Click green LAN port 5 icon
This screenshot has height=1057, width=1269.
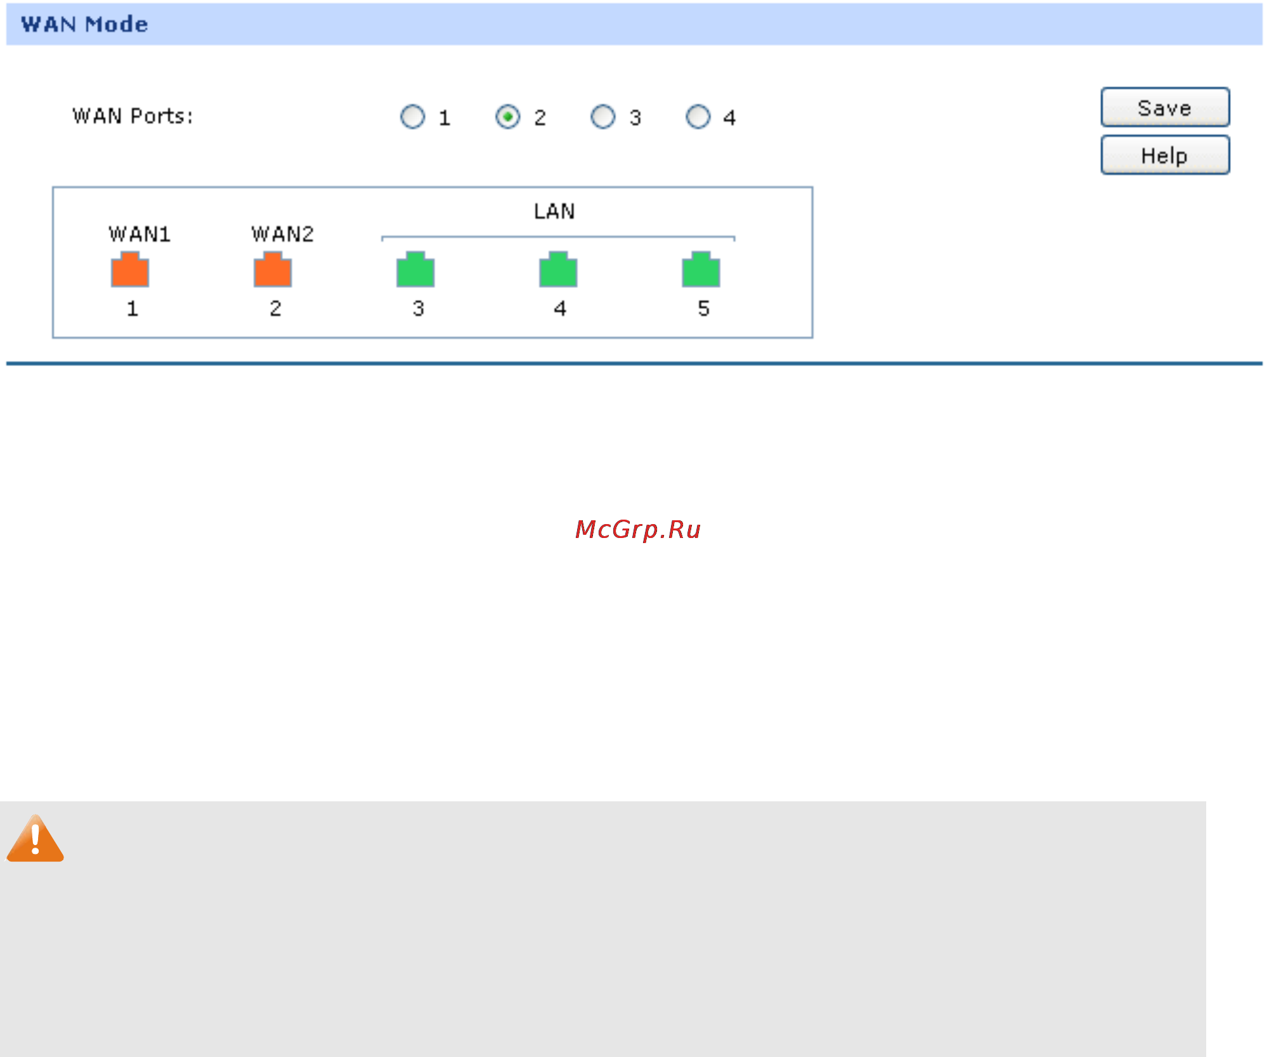[701, 270]
